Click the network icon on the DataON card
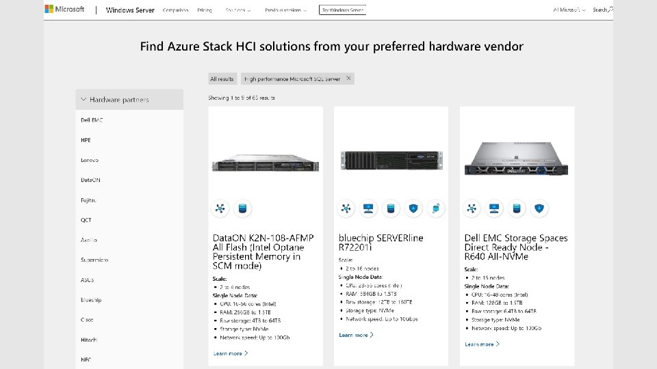 (x=220, y=208)
